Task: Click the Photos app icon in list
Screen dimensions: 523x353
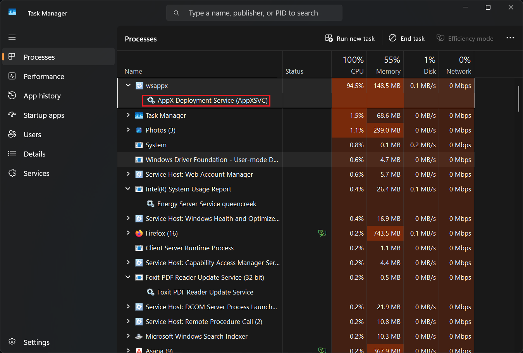Action: (x=139, y=130)
